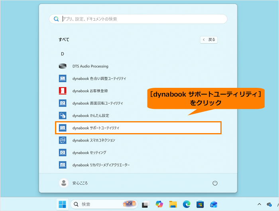Open the 安心こころ user account menu
The image size is (279, 211).
[74, 183]
